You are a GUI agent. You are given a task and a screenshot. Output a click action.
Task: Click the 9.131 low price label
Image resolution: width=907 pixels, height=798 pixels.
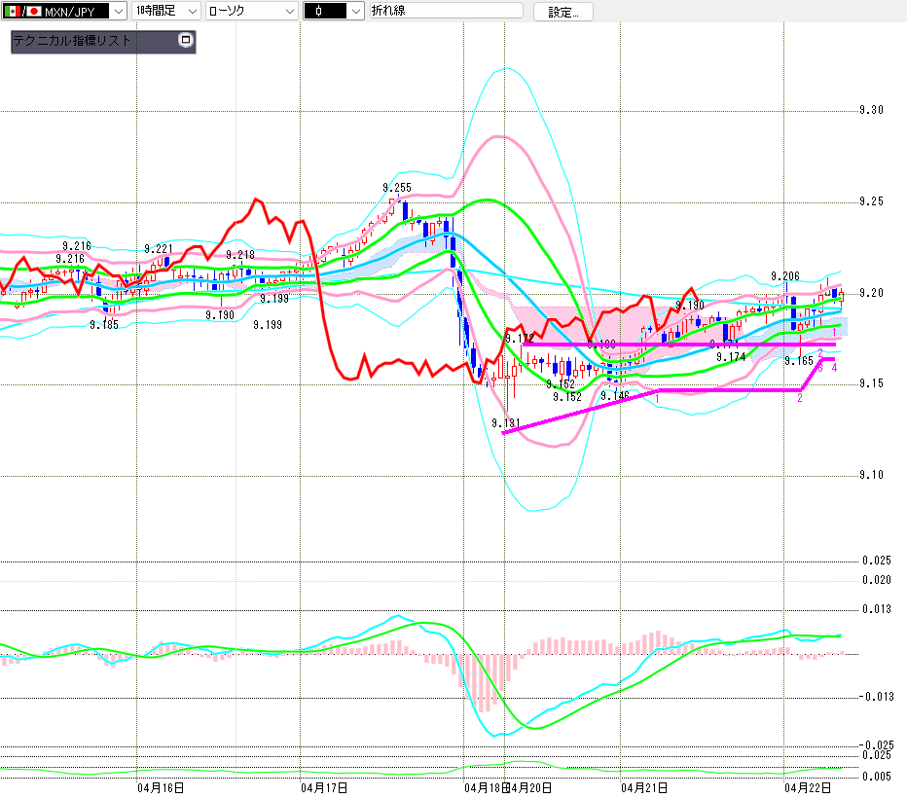click(x=506, y=423)
